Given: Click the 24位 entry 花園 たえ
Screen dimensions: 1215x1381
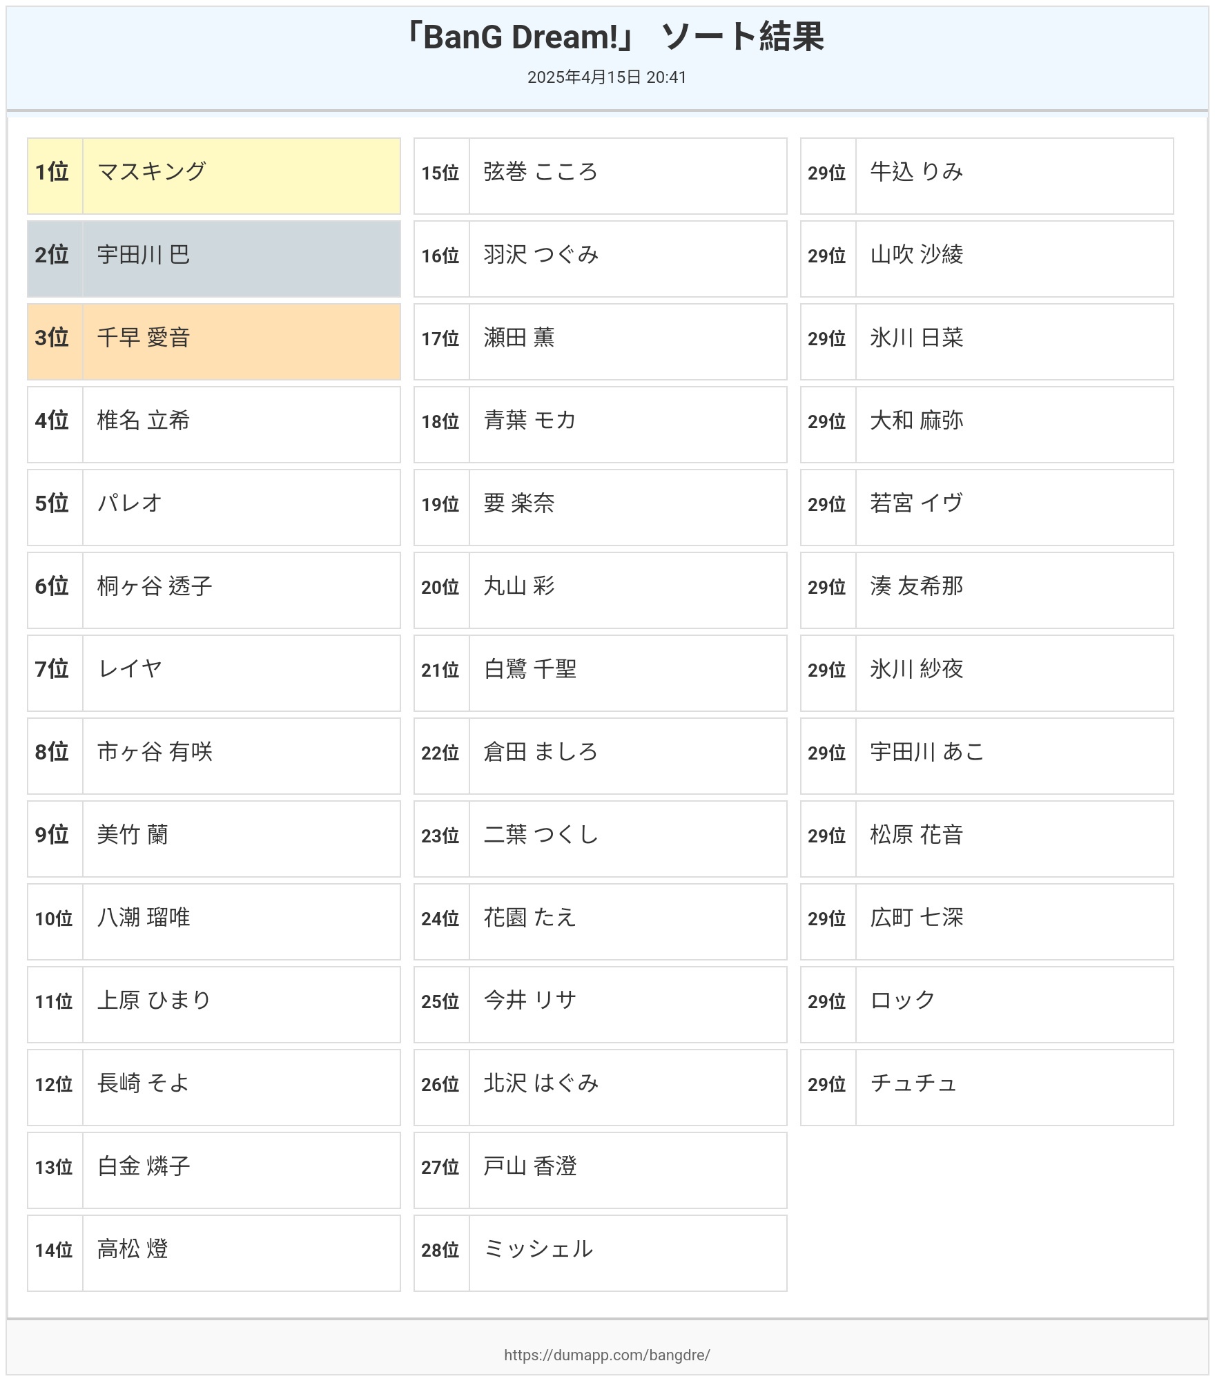Looking at the screenshot, I should [x=601, y=922].
